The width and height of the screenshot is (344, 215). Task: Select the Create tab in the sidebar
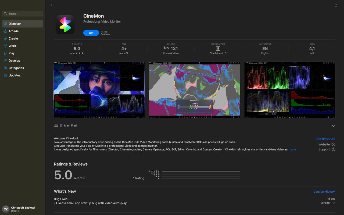13,38
